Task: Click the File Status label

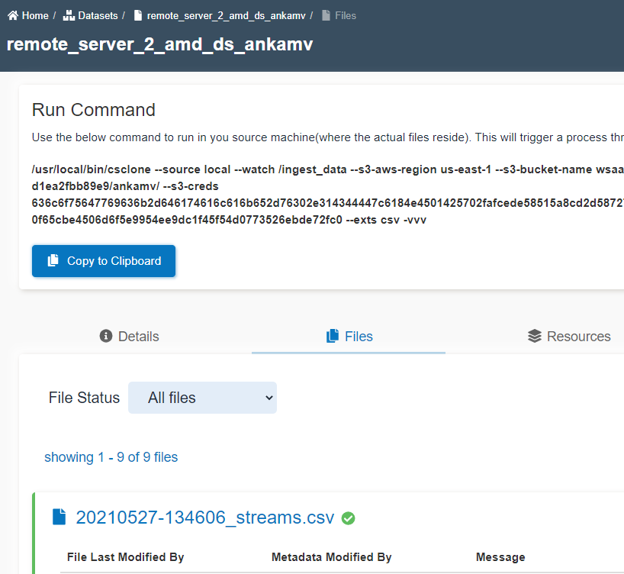Action: pyautogui.click(x=84, y=398)
